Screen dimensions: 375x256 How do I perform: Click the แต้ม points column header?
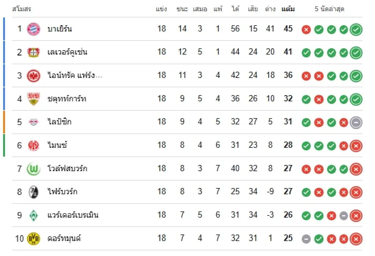click(x=288, y=9)
